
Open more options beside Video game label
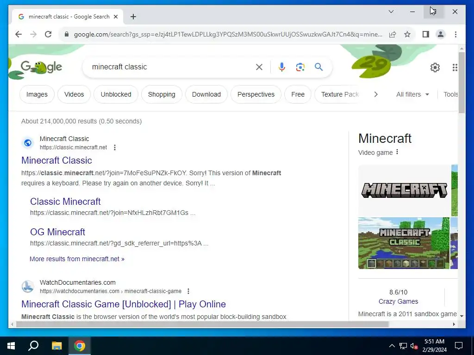point(397,152)
